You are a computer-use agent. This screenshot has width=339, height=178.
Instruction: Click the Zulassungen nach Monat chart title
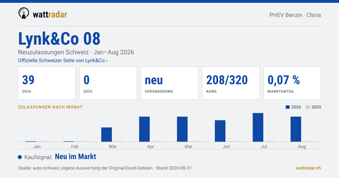pyautogui.click(x=50, y=107)
